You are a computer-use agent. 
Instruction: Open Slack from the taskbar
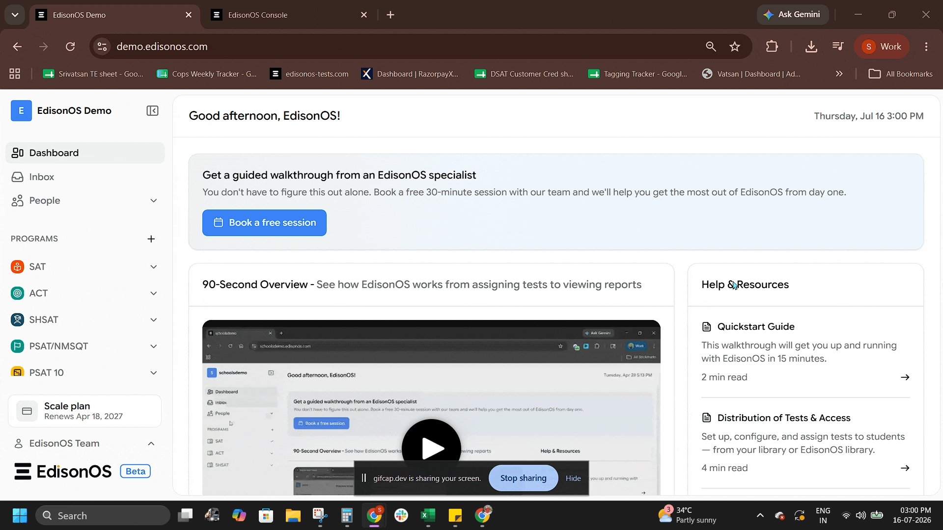tap(401, 516)
